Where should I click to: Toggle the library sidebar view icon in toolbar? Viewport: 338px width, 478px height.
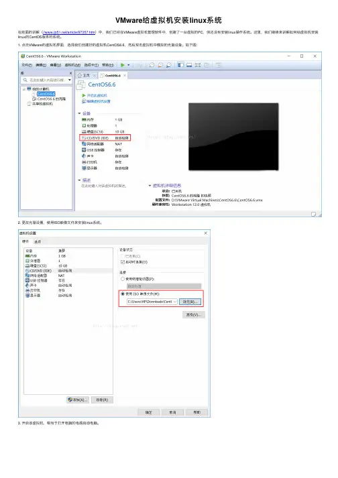pos(180,65)
